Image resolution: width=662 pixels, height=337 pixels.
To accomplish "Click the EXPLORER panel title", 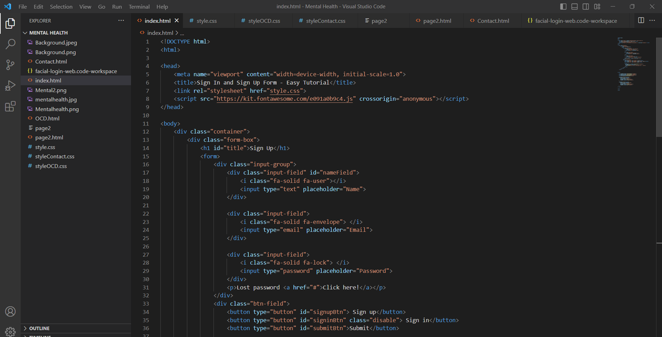I will pyautogui.click(x=40, y=21).
